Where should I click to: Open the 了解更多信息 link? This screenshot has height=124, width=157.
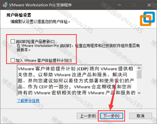point(28,100)
